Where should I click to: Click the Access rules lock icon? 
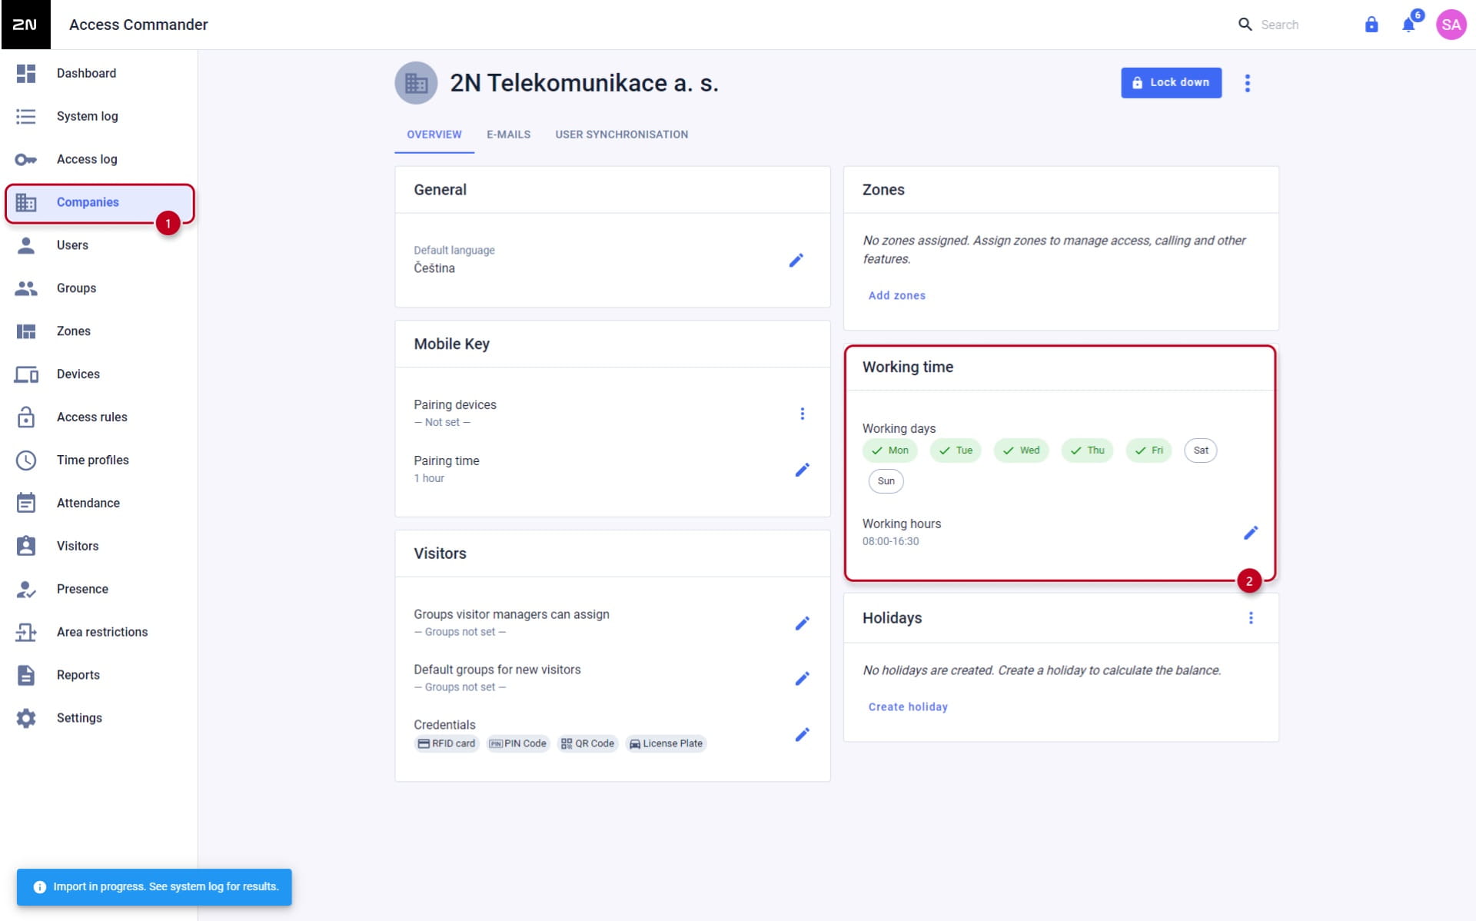[x=26, y=417]
